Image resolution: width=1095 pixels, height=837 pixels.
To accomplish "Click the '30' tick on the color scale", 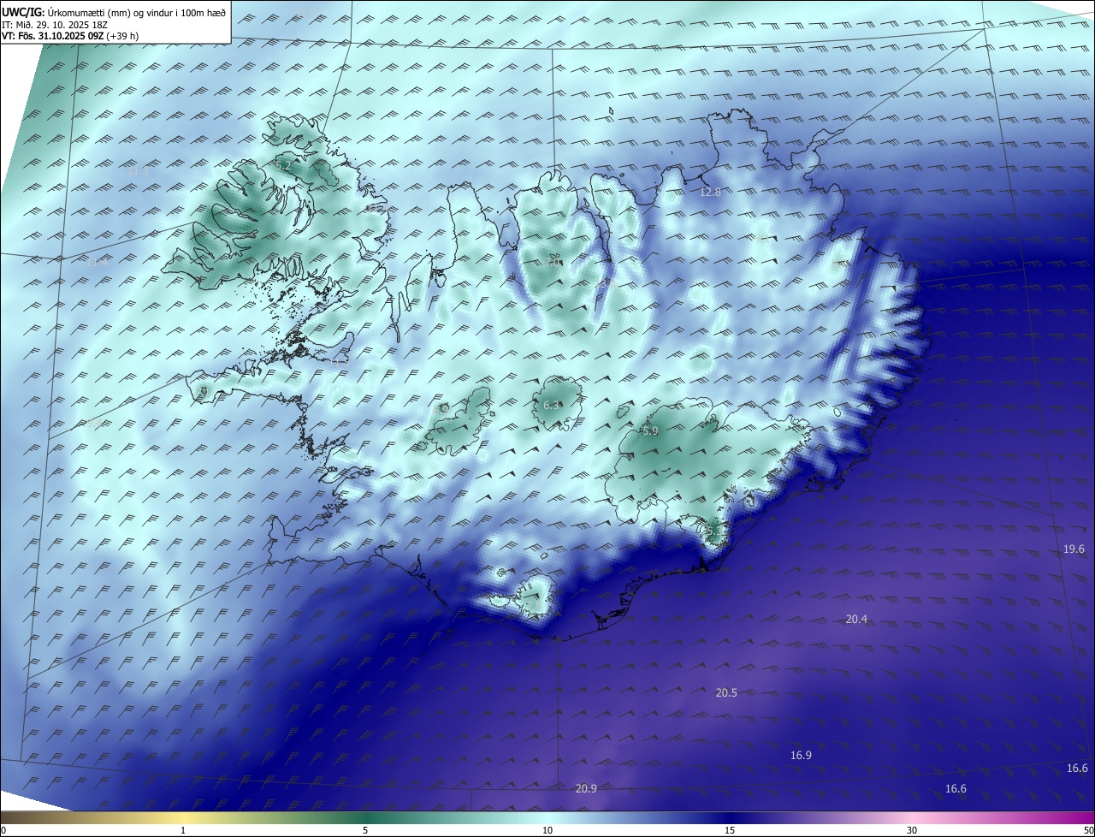I will tap(912, 830).
